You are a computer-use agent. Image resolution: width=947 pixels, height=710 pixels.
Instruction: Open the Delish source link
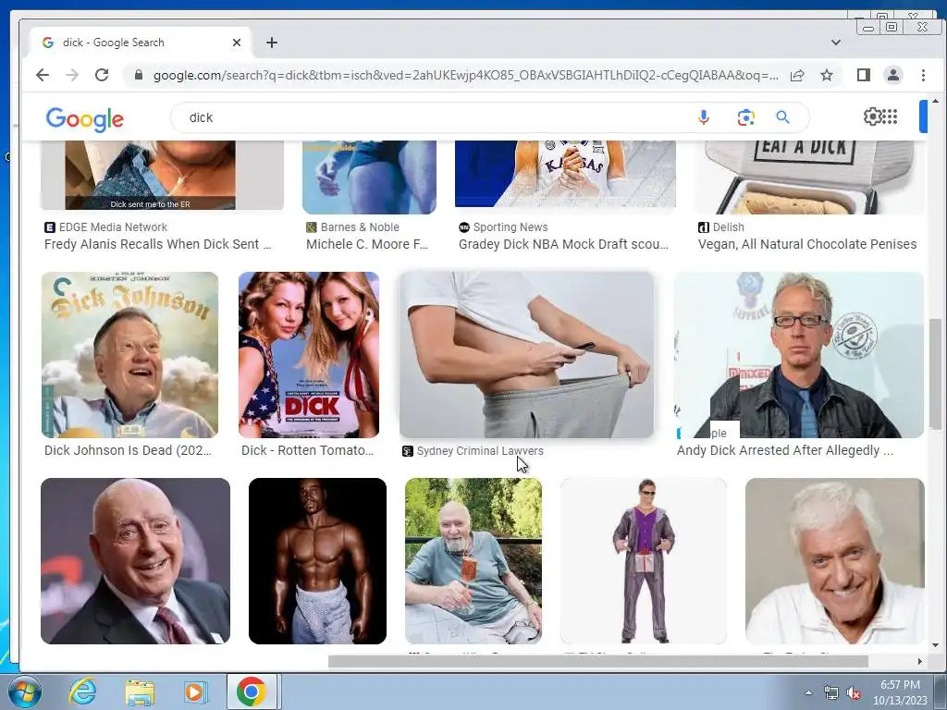tap(721, 227)
